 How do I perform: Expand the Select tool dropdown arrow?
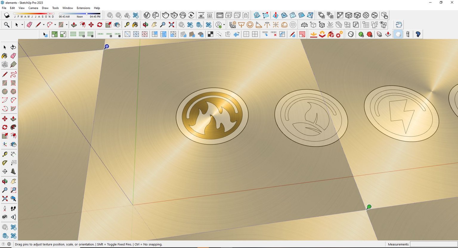click(x=22, y=25)
